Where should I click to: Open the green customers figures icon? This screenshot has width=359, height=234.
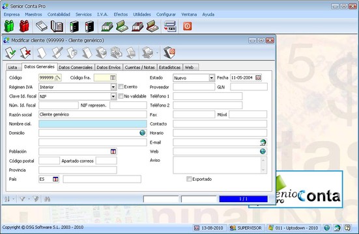point(9,26)
